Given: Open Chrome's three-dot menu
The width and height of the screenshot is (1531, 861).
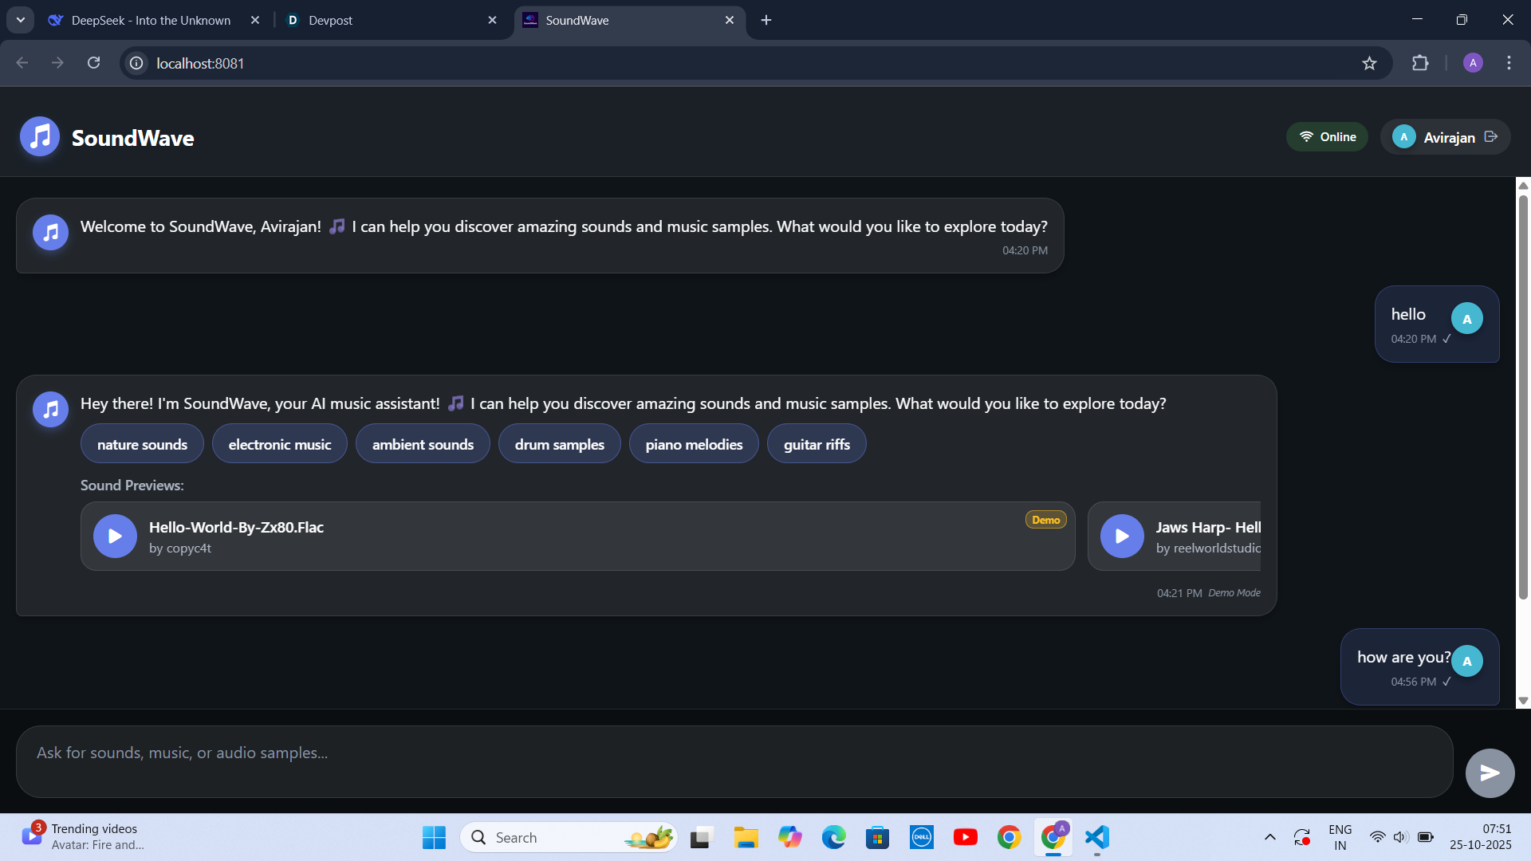Looking at the screenshot, I should point(1509,63).
